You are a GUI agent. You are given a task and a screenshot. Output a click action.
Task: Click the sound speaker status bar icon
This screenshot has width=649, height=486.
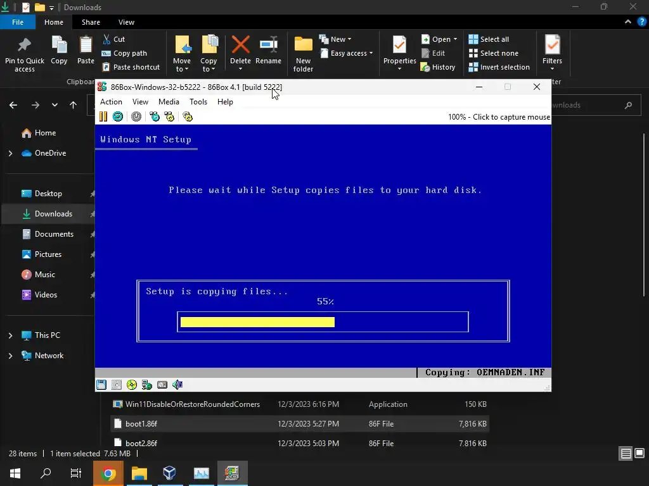(x=177, y=385)
